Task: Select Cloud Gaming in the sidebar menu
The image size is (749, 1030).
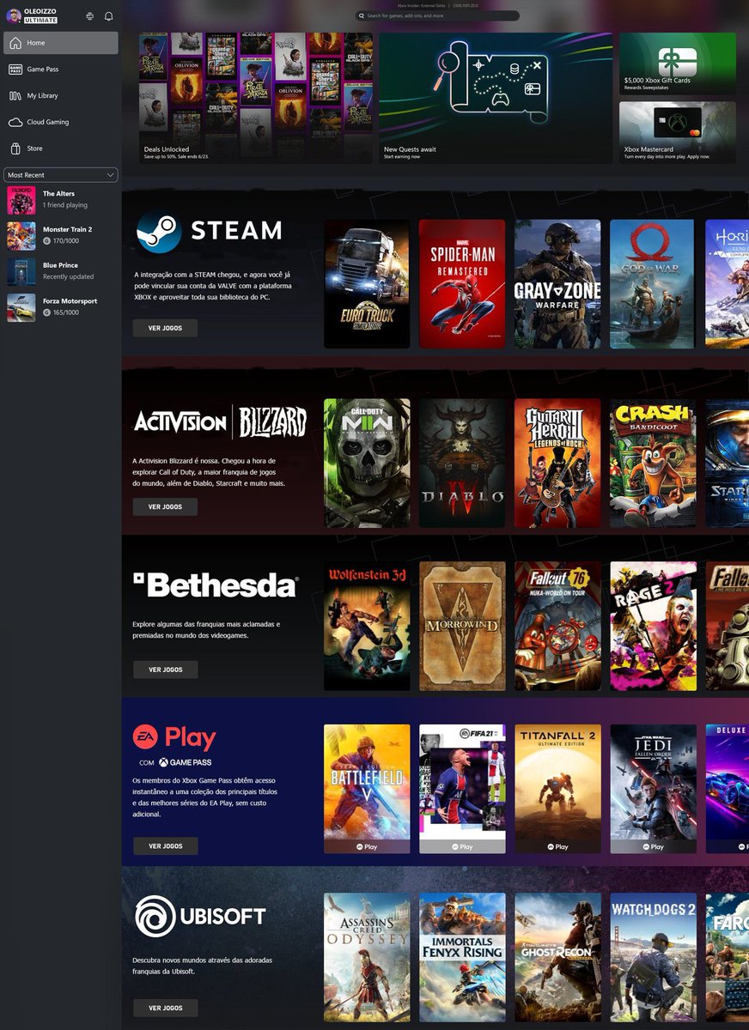Action: click(x=61, y=123)
